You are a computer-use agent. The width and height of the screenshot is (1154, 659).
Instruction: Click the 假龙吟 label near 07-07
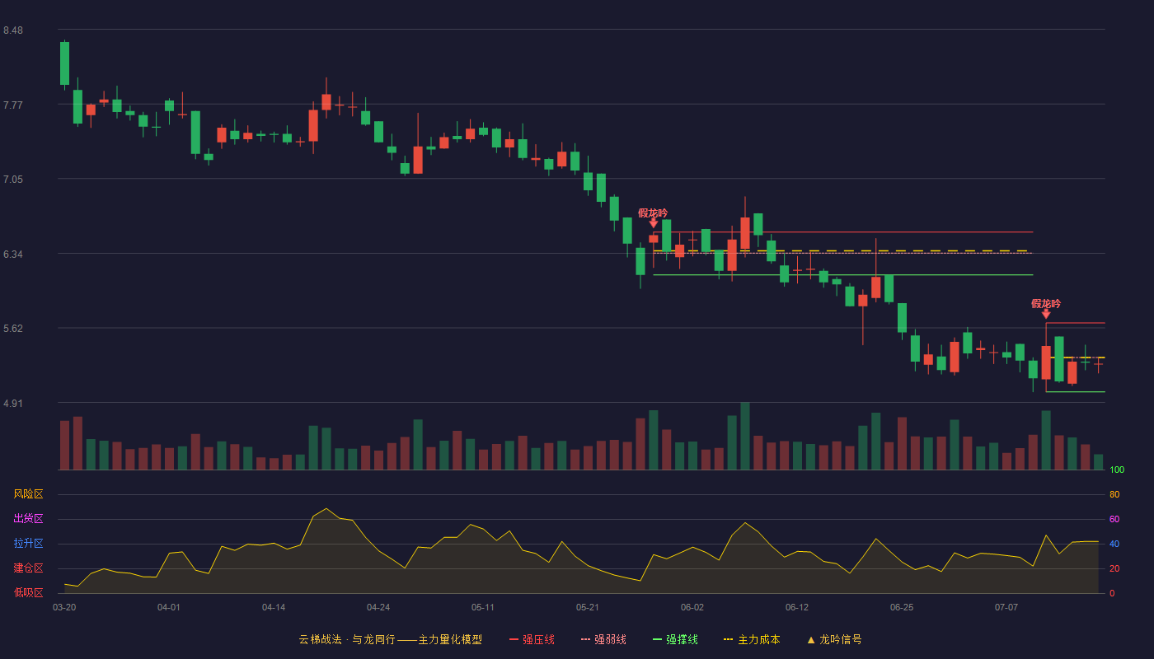1046,303
